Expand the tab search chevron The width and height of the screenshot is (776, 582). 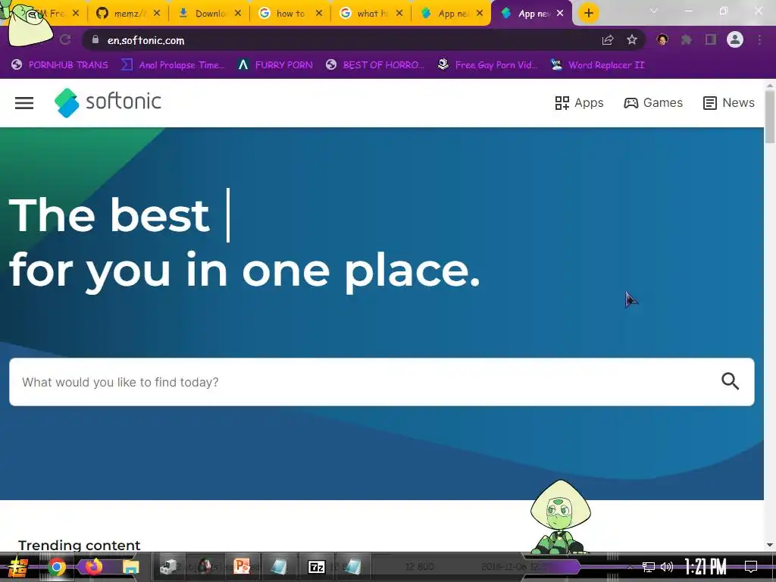tap(654, 11)
